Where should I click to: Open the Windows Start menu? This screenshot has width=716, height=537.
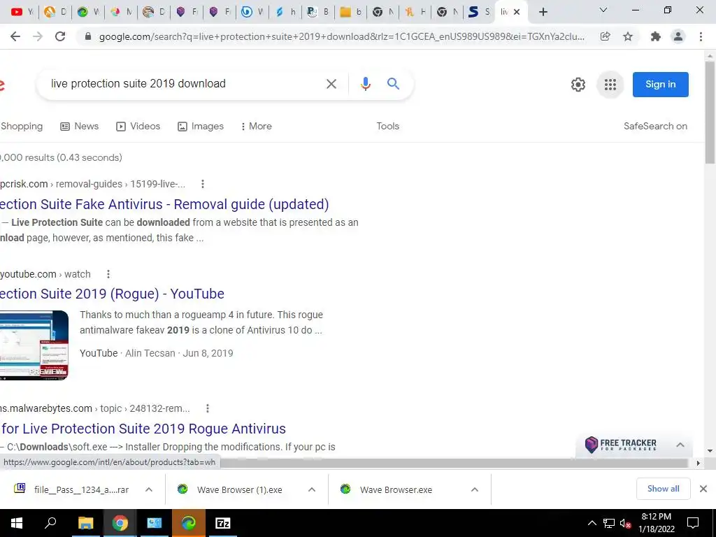tap(17, 523)
